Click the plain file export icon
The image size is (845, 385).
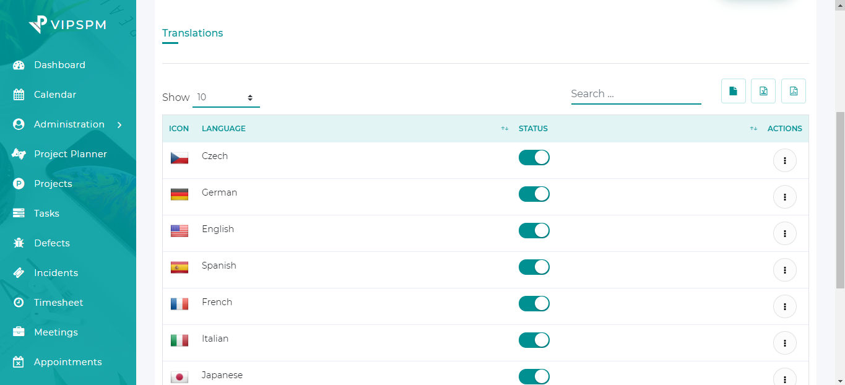(733, 91)
